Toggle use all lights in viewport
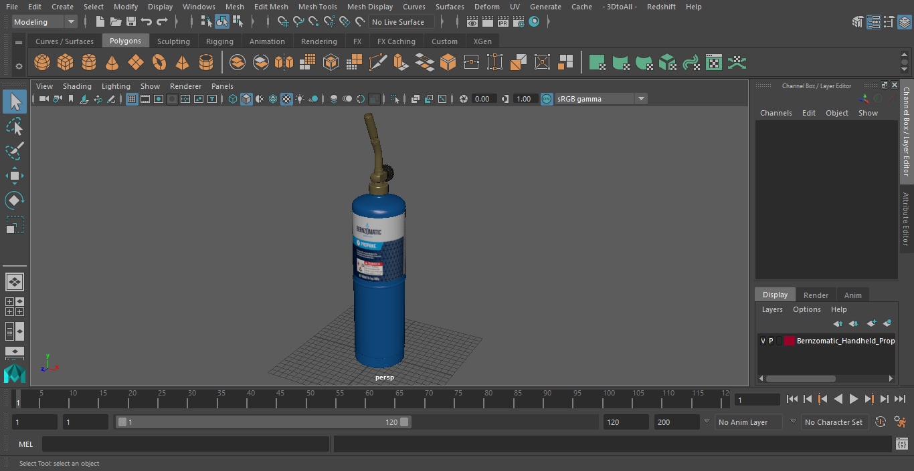The width and height of the screenshot is (914, 471). tap(300, 99)
